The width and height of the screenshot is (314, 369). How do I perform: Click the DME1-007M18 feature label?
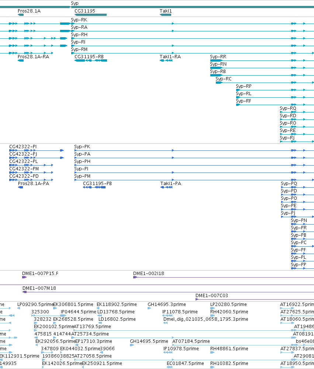(39, 288)
